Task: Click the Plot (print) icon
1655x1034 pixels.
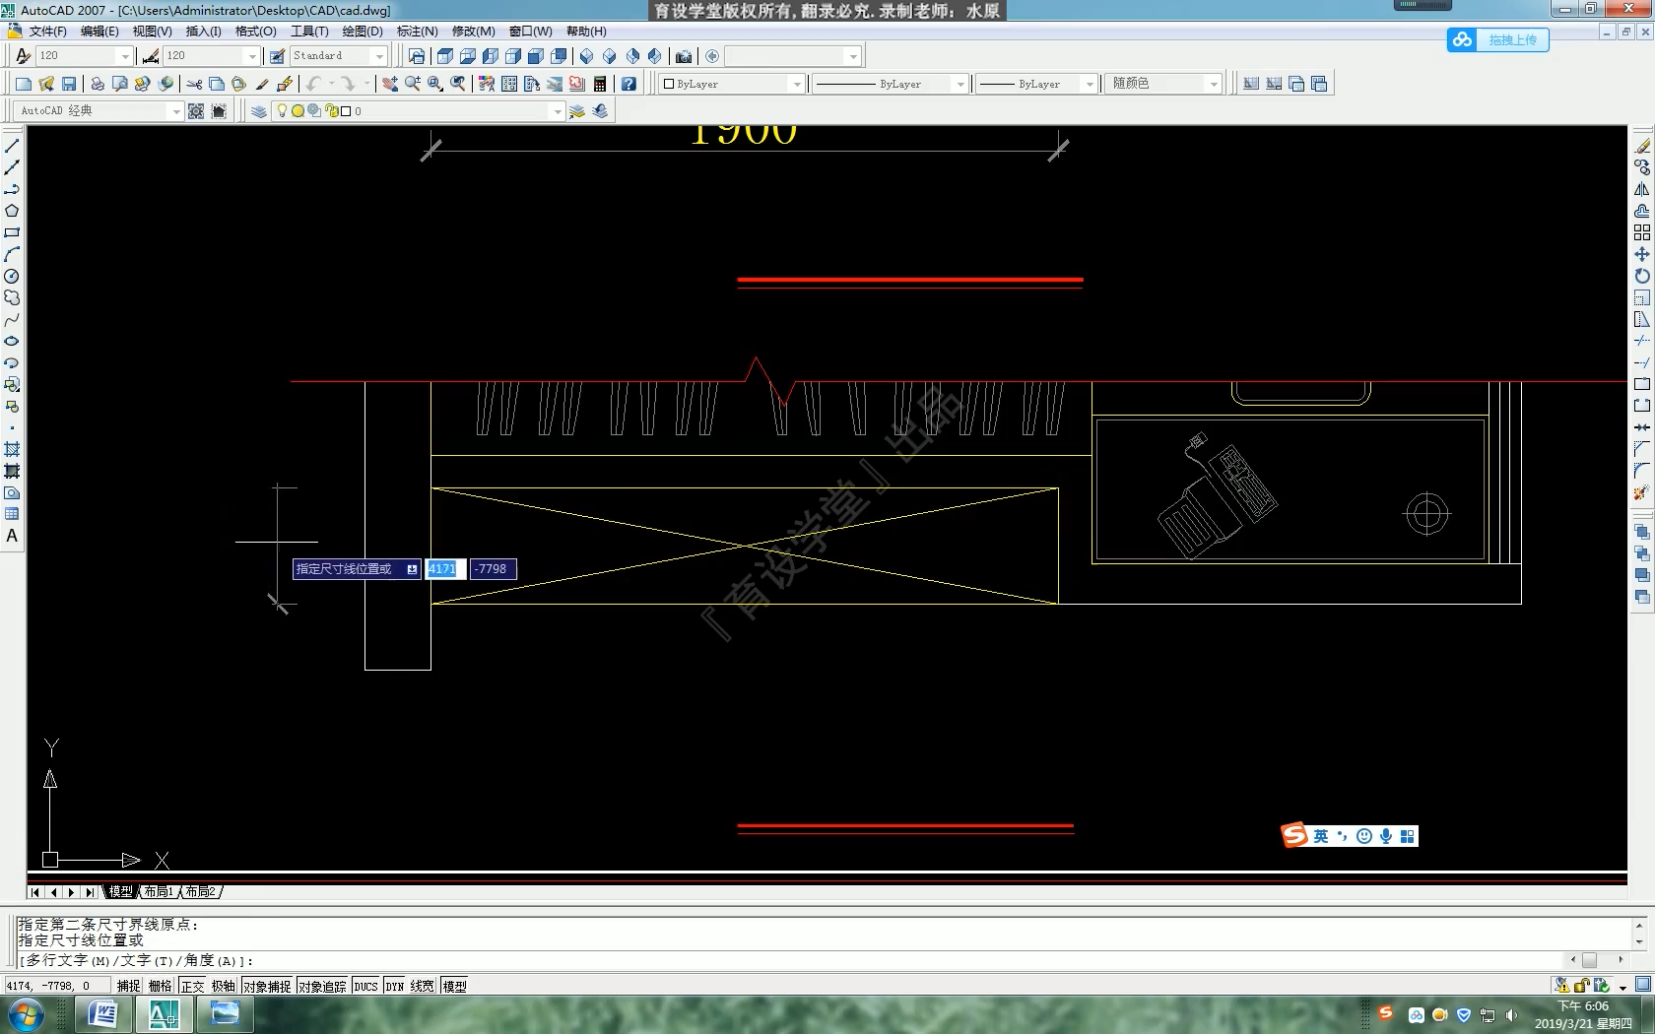Action: (x=98, y=84)
